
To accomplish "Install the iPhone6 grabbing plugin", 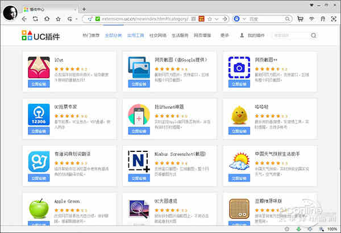I will [139, 131].
